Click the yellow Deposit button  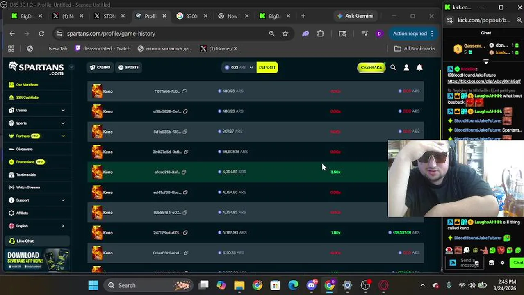[x=267, y=68]
